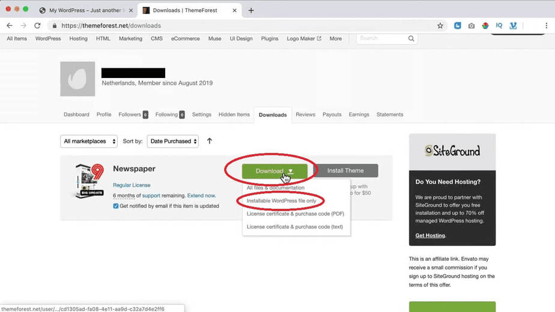Click the Extend now link

click(x=201, y=196)
